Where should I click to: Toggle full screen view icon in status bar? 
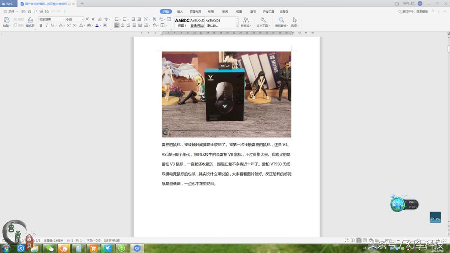pos(347,240)
